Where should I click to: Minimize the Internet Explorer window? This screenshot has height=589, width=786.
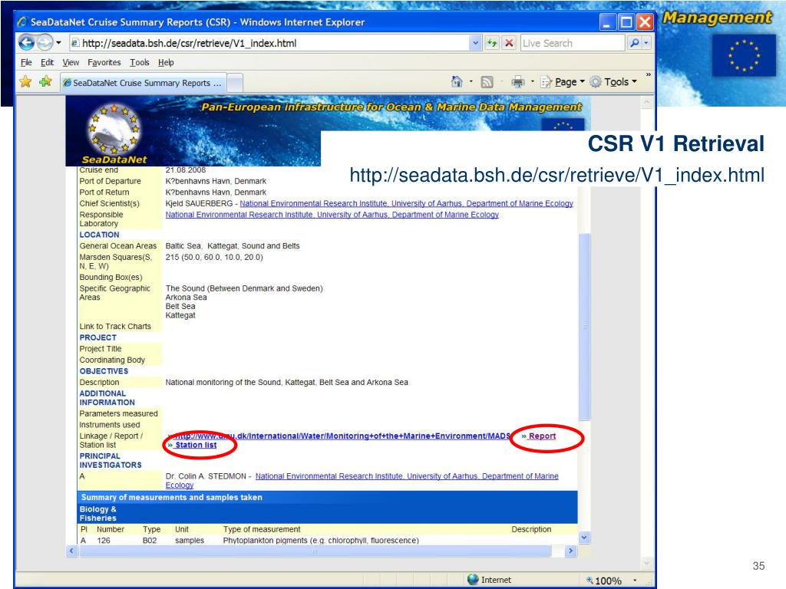[607, 22]
